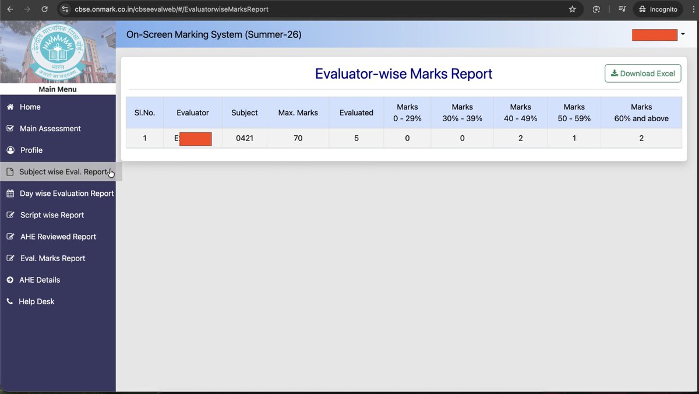Click the Marks 60% and above header
The image size is (699, 394).
tap(641, 112)
